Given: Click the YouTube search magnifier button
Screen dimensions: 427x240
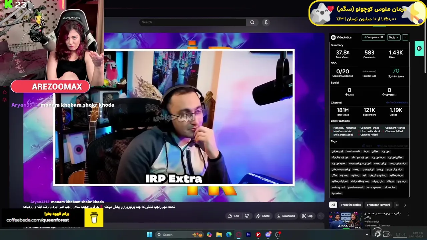Looking at the screenshot, I should [x=252, y=22].
